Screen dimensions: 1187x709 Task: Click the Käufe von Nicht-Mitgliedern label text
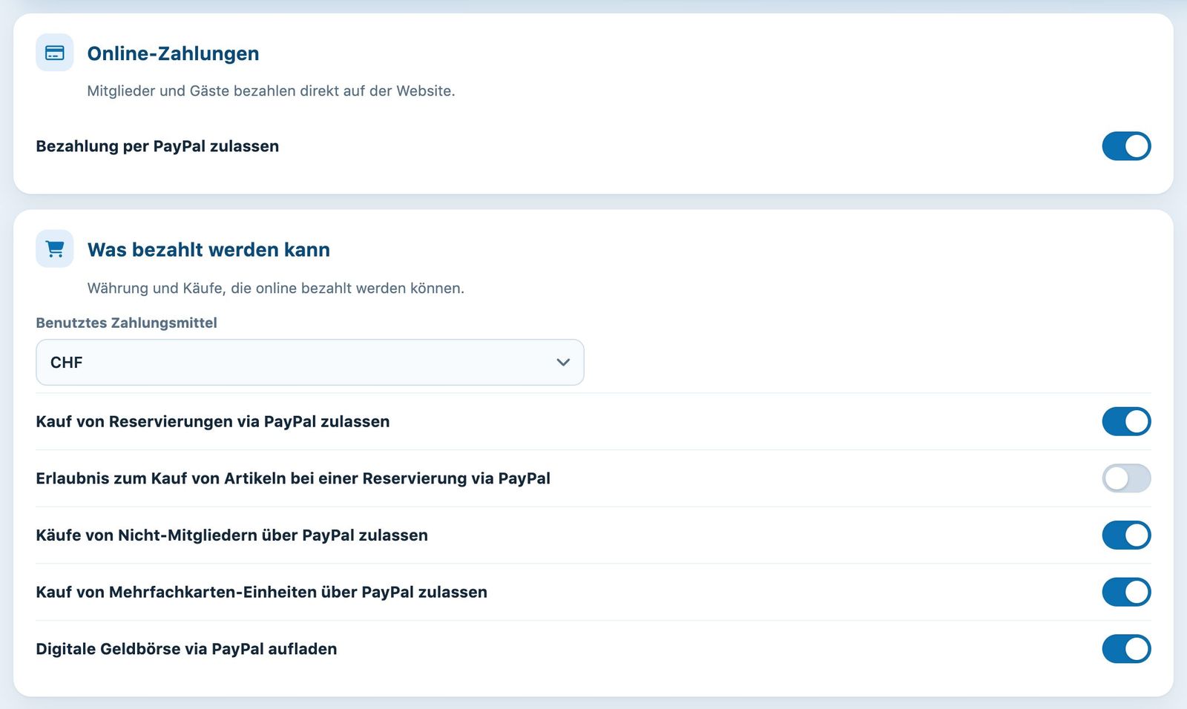tap(232, 535)
